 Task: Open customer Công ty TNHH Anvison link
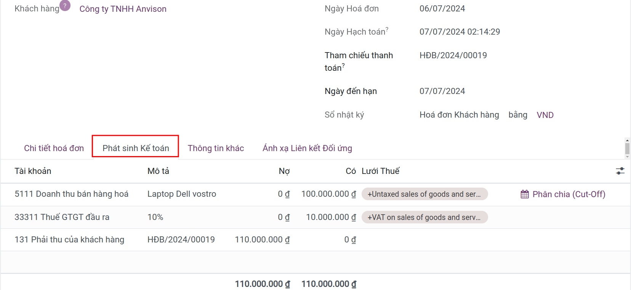[123, 9]
